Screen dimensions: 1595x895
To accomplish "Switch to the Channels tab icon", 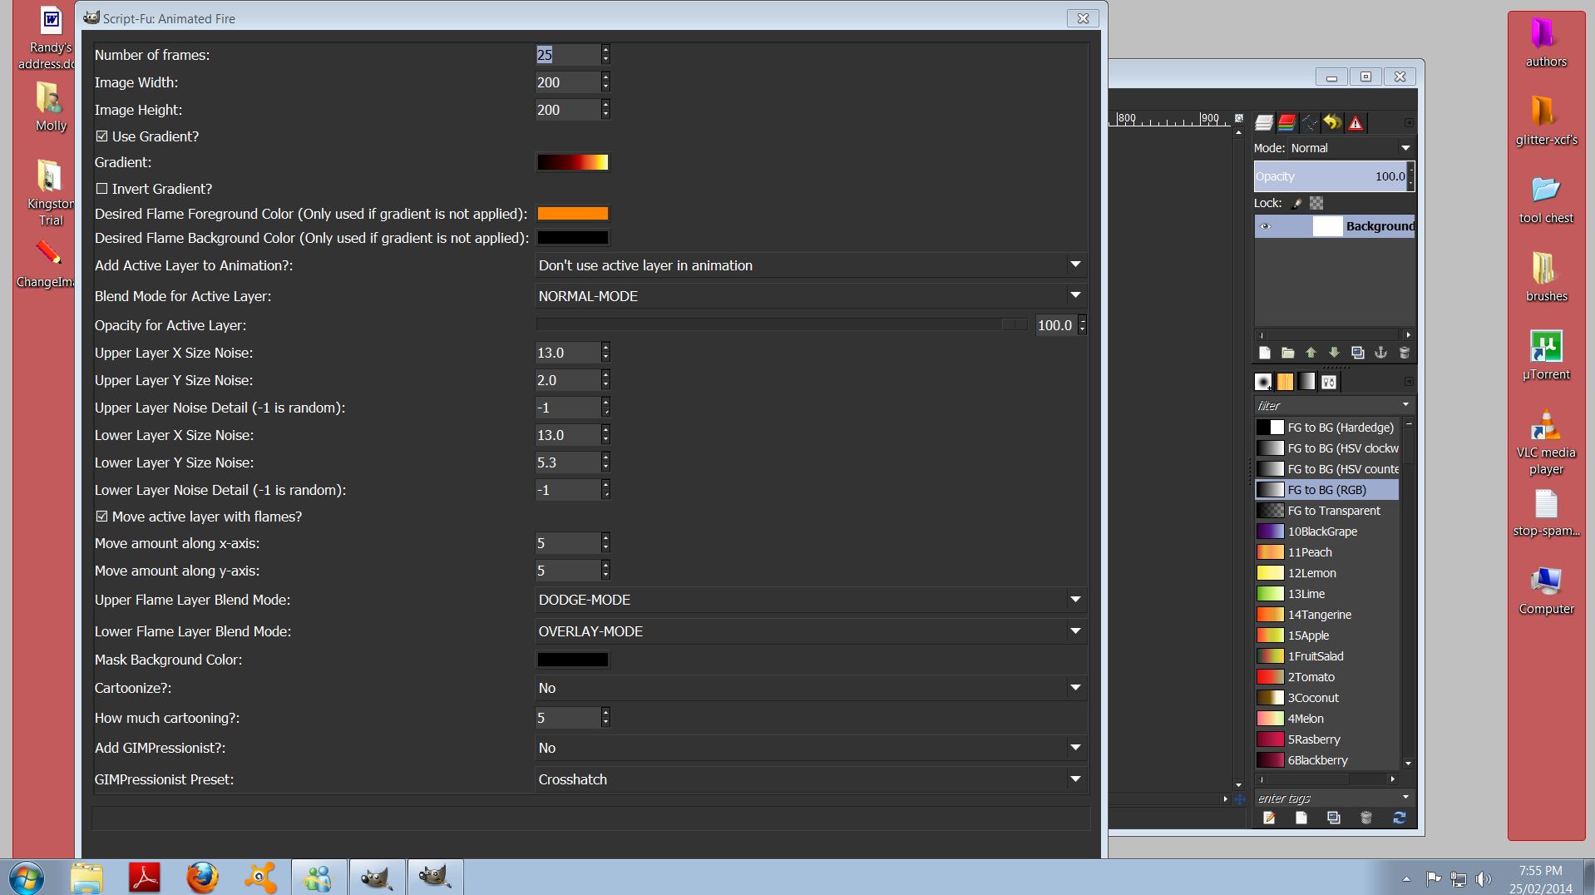I will point(1286,123).
